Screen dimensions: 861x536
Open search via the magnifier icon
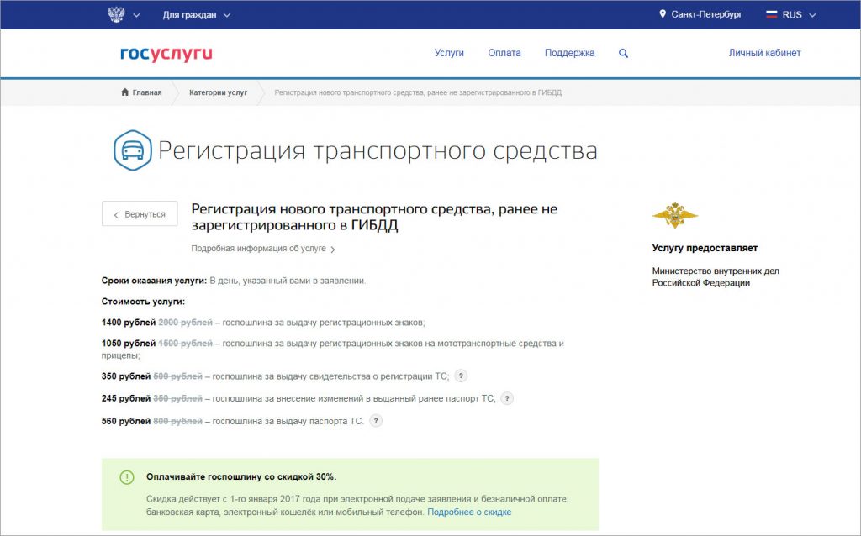(623, 52)
